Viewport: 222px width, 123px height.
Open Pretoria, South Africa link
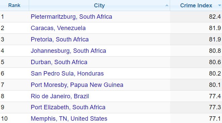[60, 39]
